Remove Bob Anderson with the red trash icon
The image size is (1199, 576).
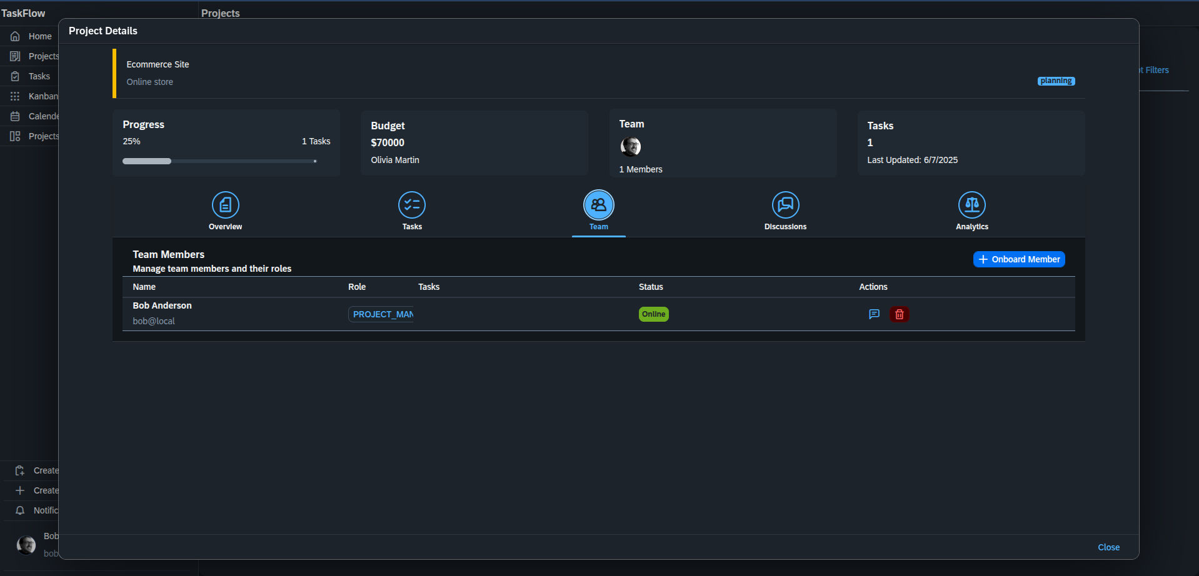tap(900, 314)
